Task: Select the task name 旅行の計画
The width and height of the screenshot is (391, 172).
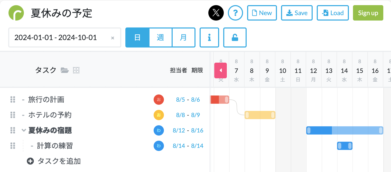Action: pyautogui.click(x=46, y=100)
